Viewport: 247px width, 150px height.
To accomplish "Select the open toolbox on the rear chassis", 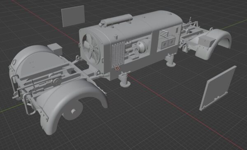I will (x=206, y=41).
